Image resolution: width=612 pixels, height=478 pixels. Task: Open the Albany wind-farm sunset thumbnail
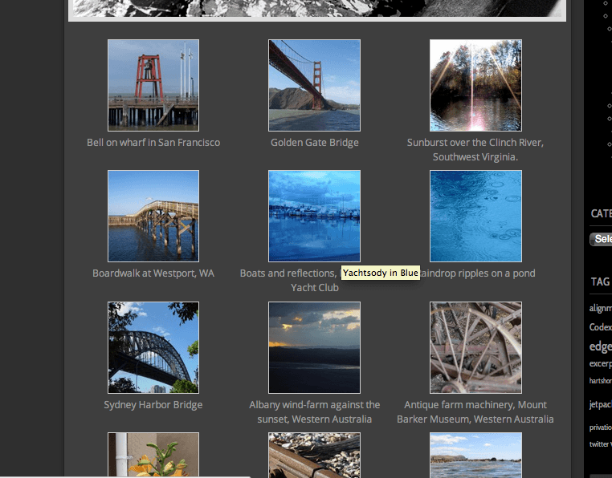tap(314, 347)
